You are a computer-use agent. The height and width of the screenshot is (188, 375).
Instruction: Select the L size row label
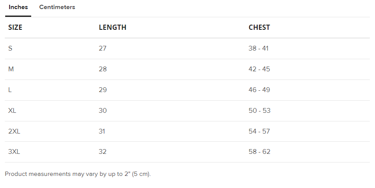pos(10,90)
